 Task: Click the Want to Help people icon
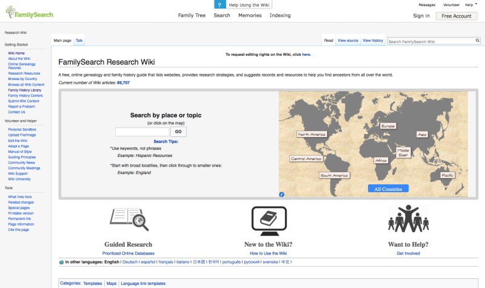(x=408, y=218)
